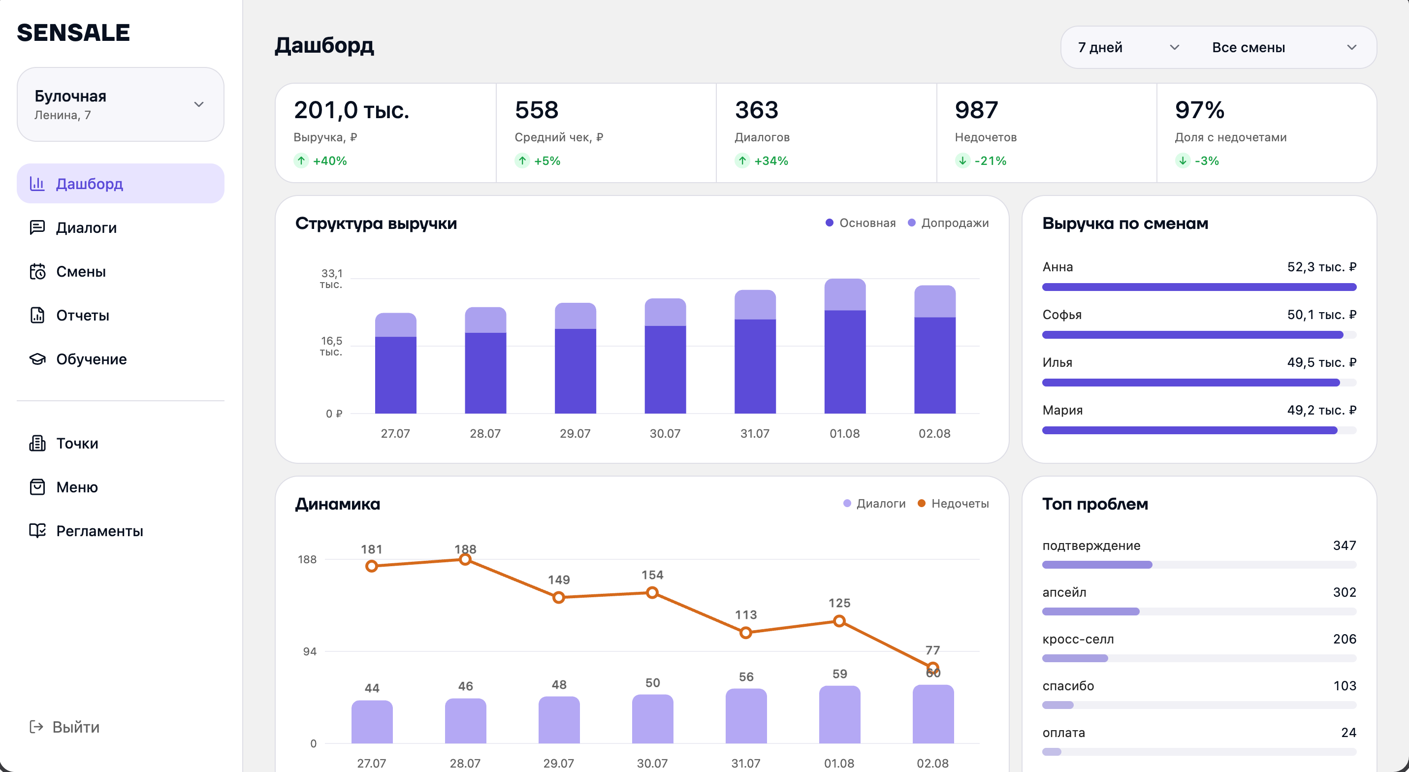This screenshot has height=772, width=1409.
Task: Toggle Недочеты series in Динамика legend
Action: (953, 503)
